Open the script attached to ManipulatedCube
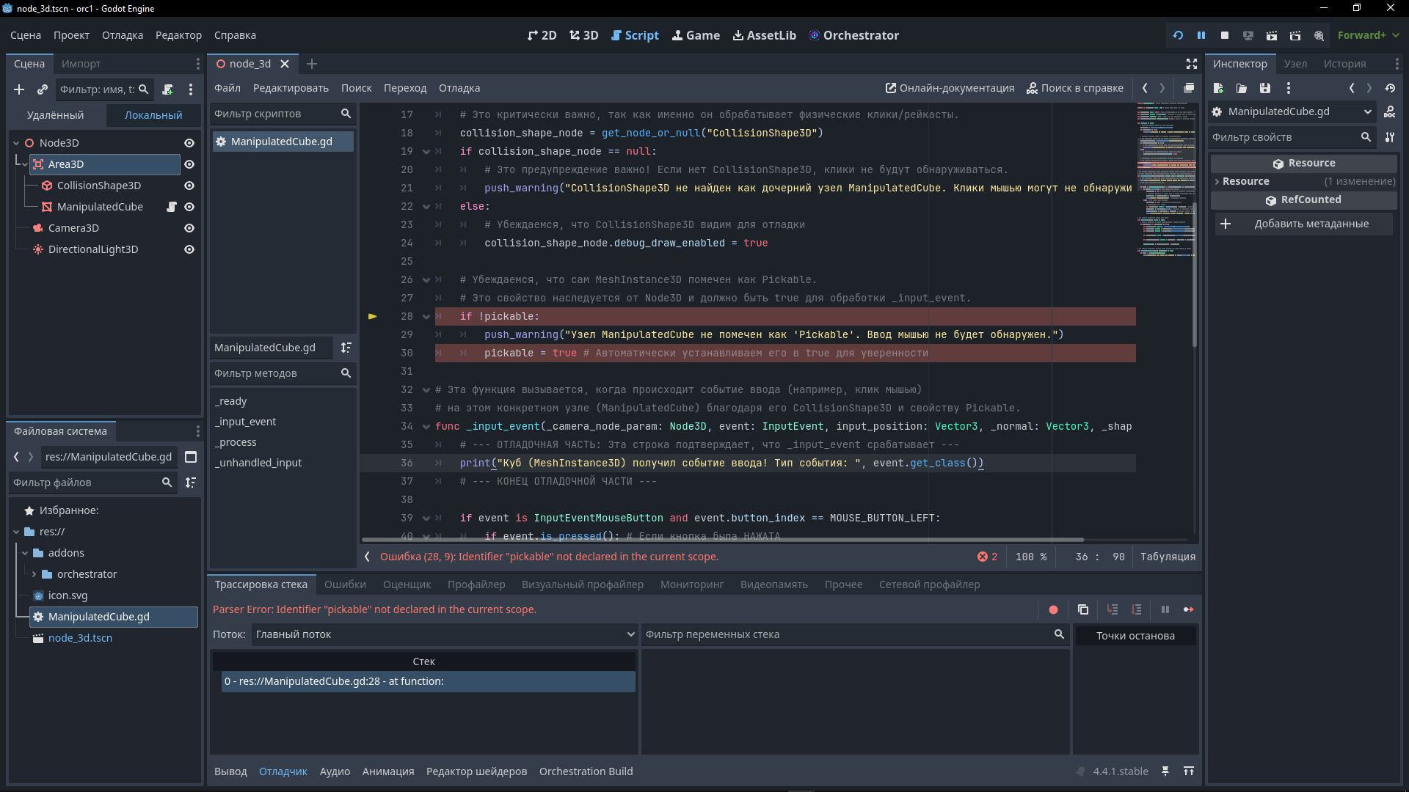The image size is (1409, 792). click(x=172, y=207)
